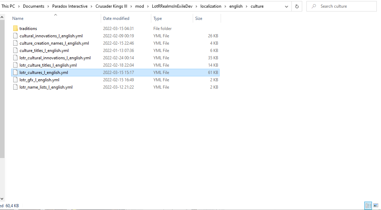Select lotr_culture_titles_l_english.yml file name
The height and width of the screenshot is (210, 381).
(x=48, y=65)
